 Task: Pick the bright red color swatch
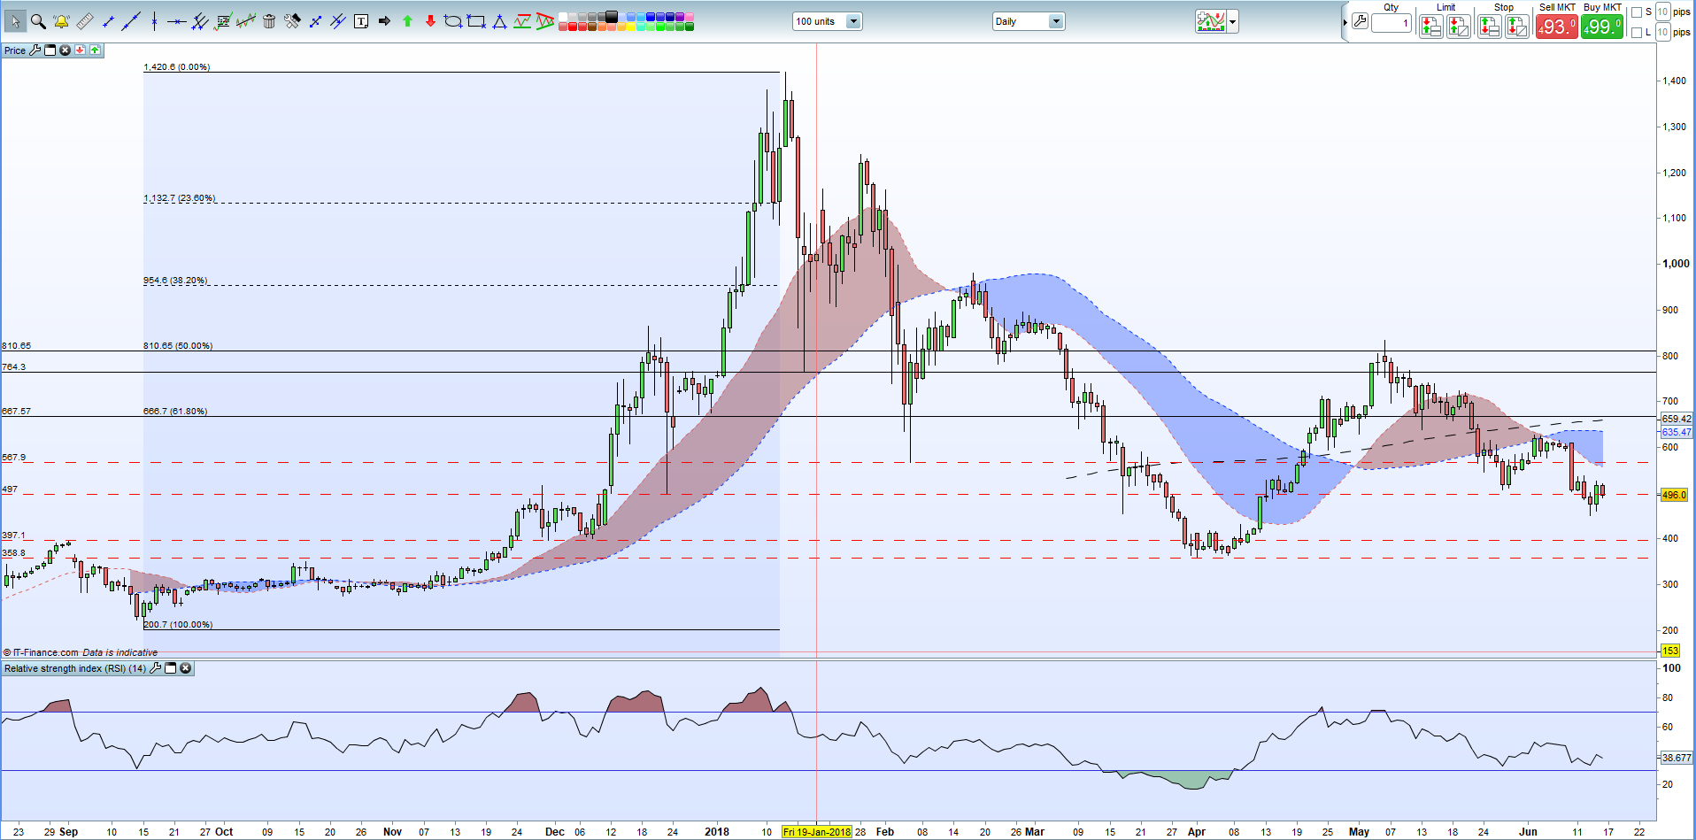(x=573, y=27)
